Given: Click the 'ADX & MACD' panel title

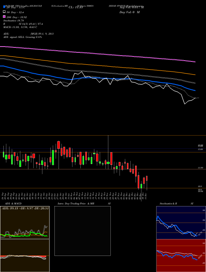Looking at the screenshot, I should [x=13, y=204].
